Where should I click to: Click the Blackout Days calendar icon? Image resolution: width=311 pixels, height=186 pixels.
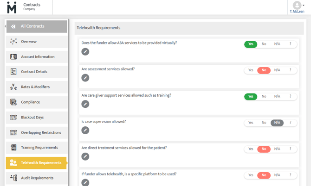point(13,118)
